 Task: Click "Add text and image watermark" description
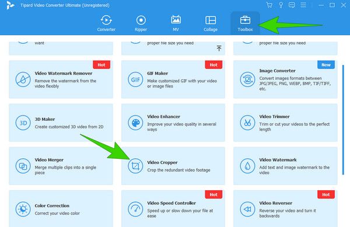pos(294,170)
